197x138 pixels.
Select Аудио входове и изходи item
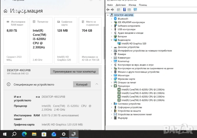click(x=131, y=33)
